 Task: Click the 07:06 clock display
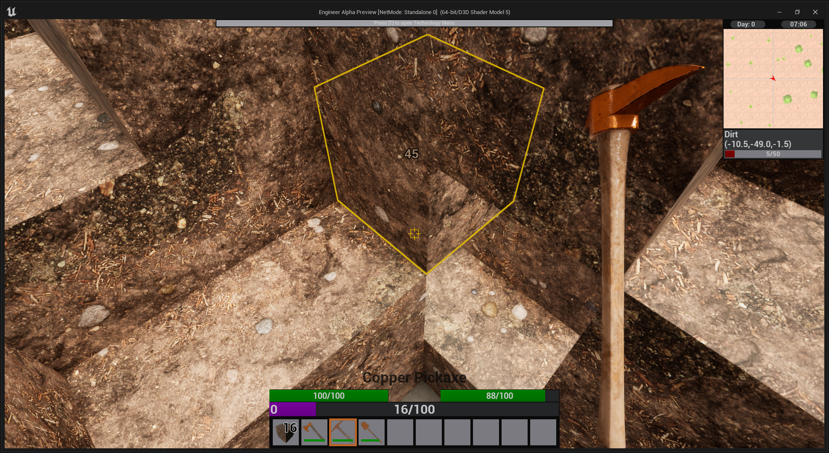(x=798, y=24)
